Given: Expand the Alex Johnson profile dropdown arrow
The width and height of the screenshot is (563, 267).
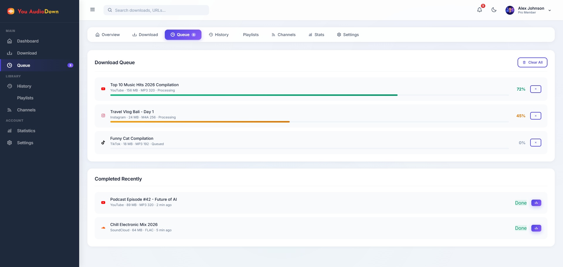Looking at the screenshot, I should (550, 10).
